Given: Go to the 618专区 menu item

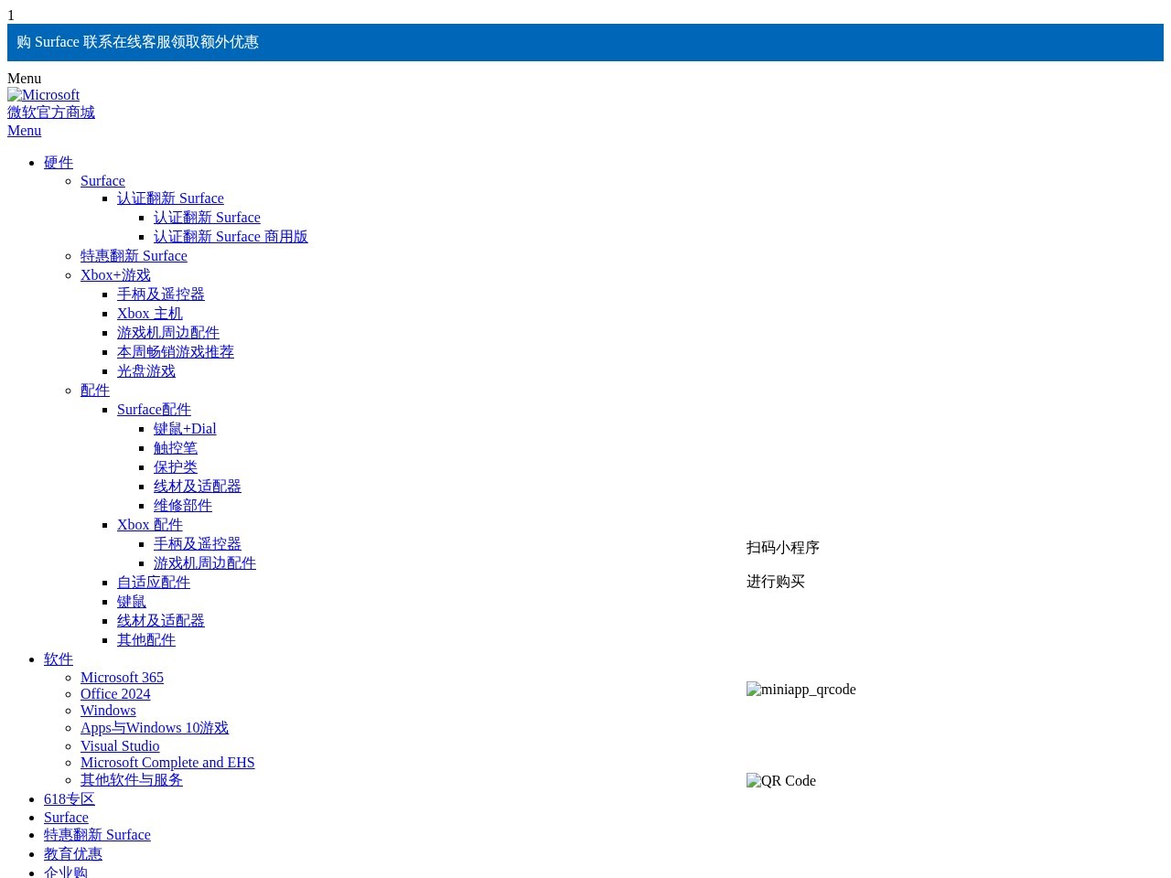Looking at the screenshot, I should pos(70,799).
